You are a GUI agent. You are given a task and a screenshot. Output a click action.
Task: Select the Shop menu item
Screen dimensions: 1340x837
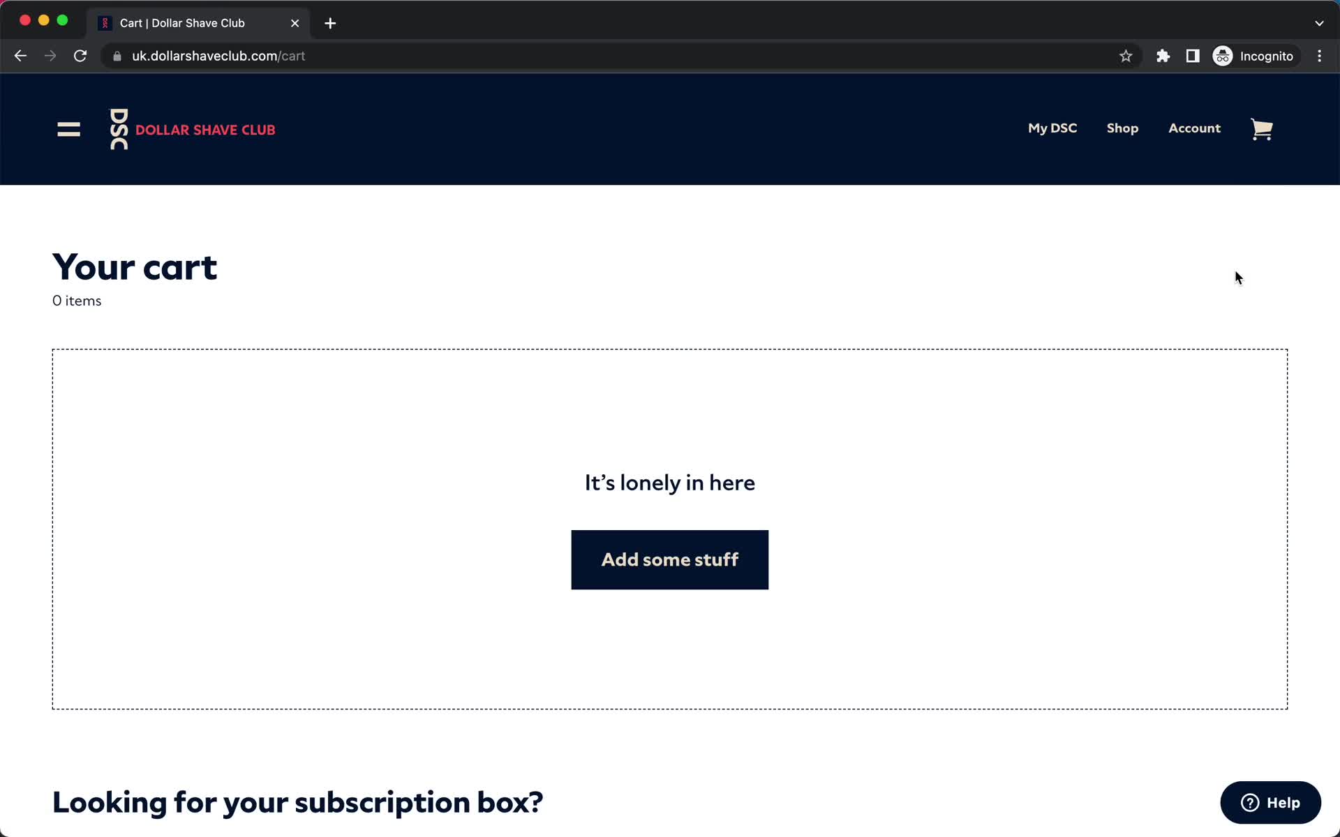(x=1123, y=127)
